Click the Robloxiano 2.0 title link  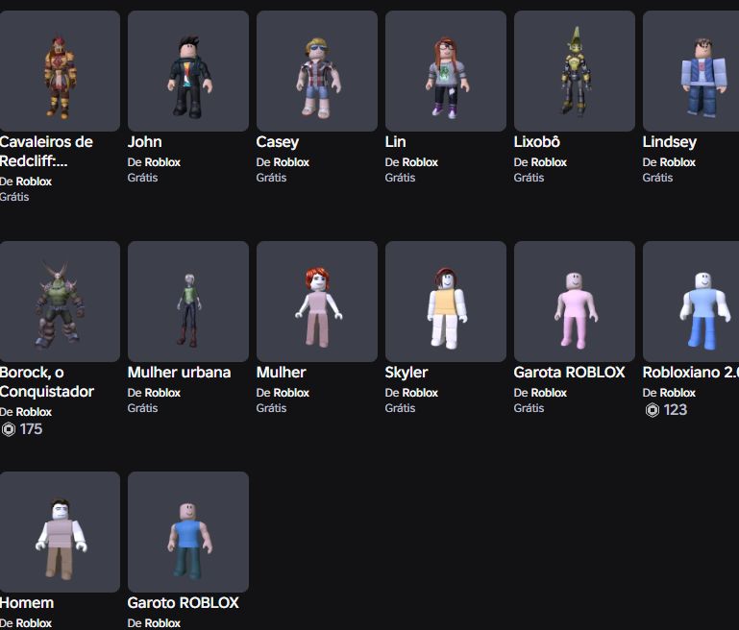coord(691,373)
